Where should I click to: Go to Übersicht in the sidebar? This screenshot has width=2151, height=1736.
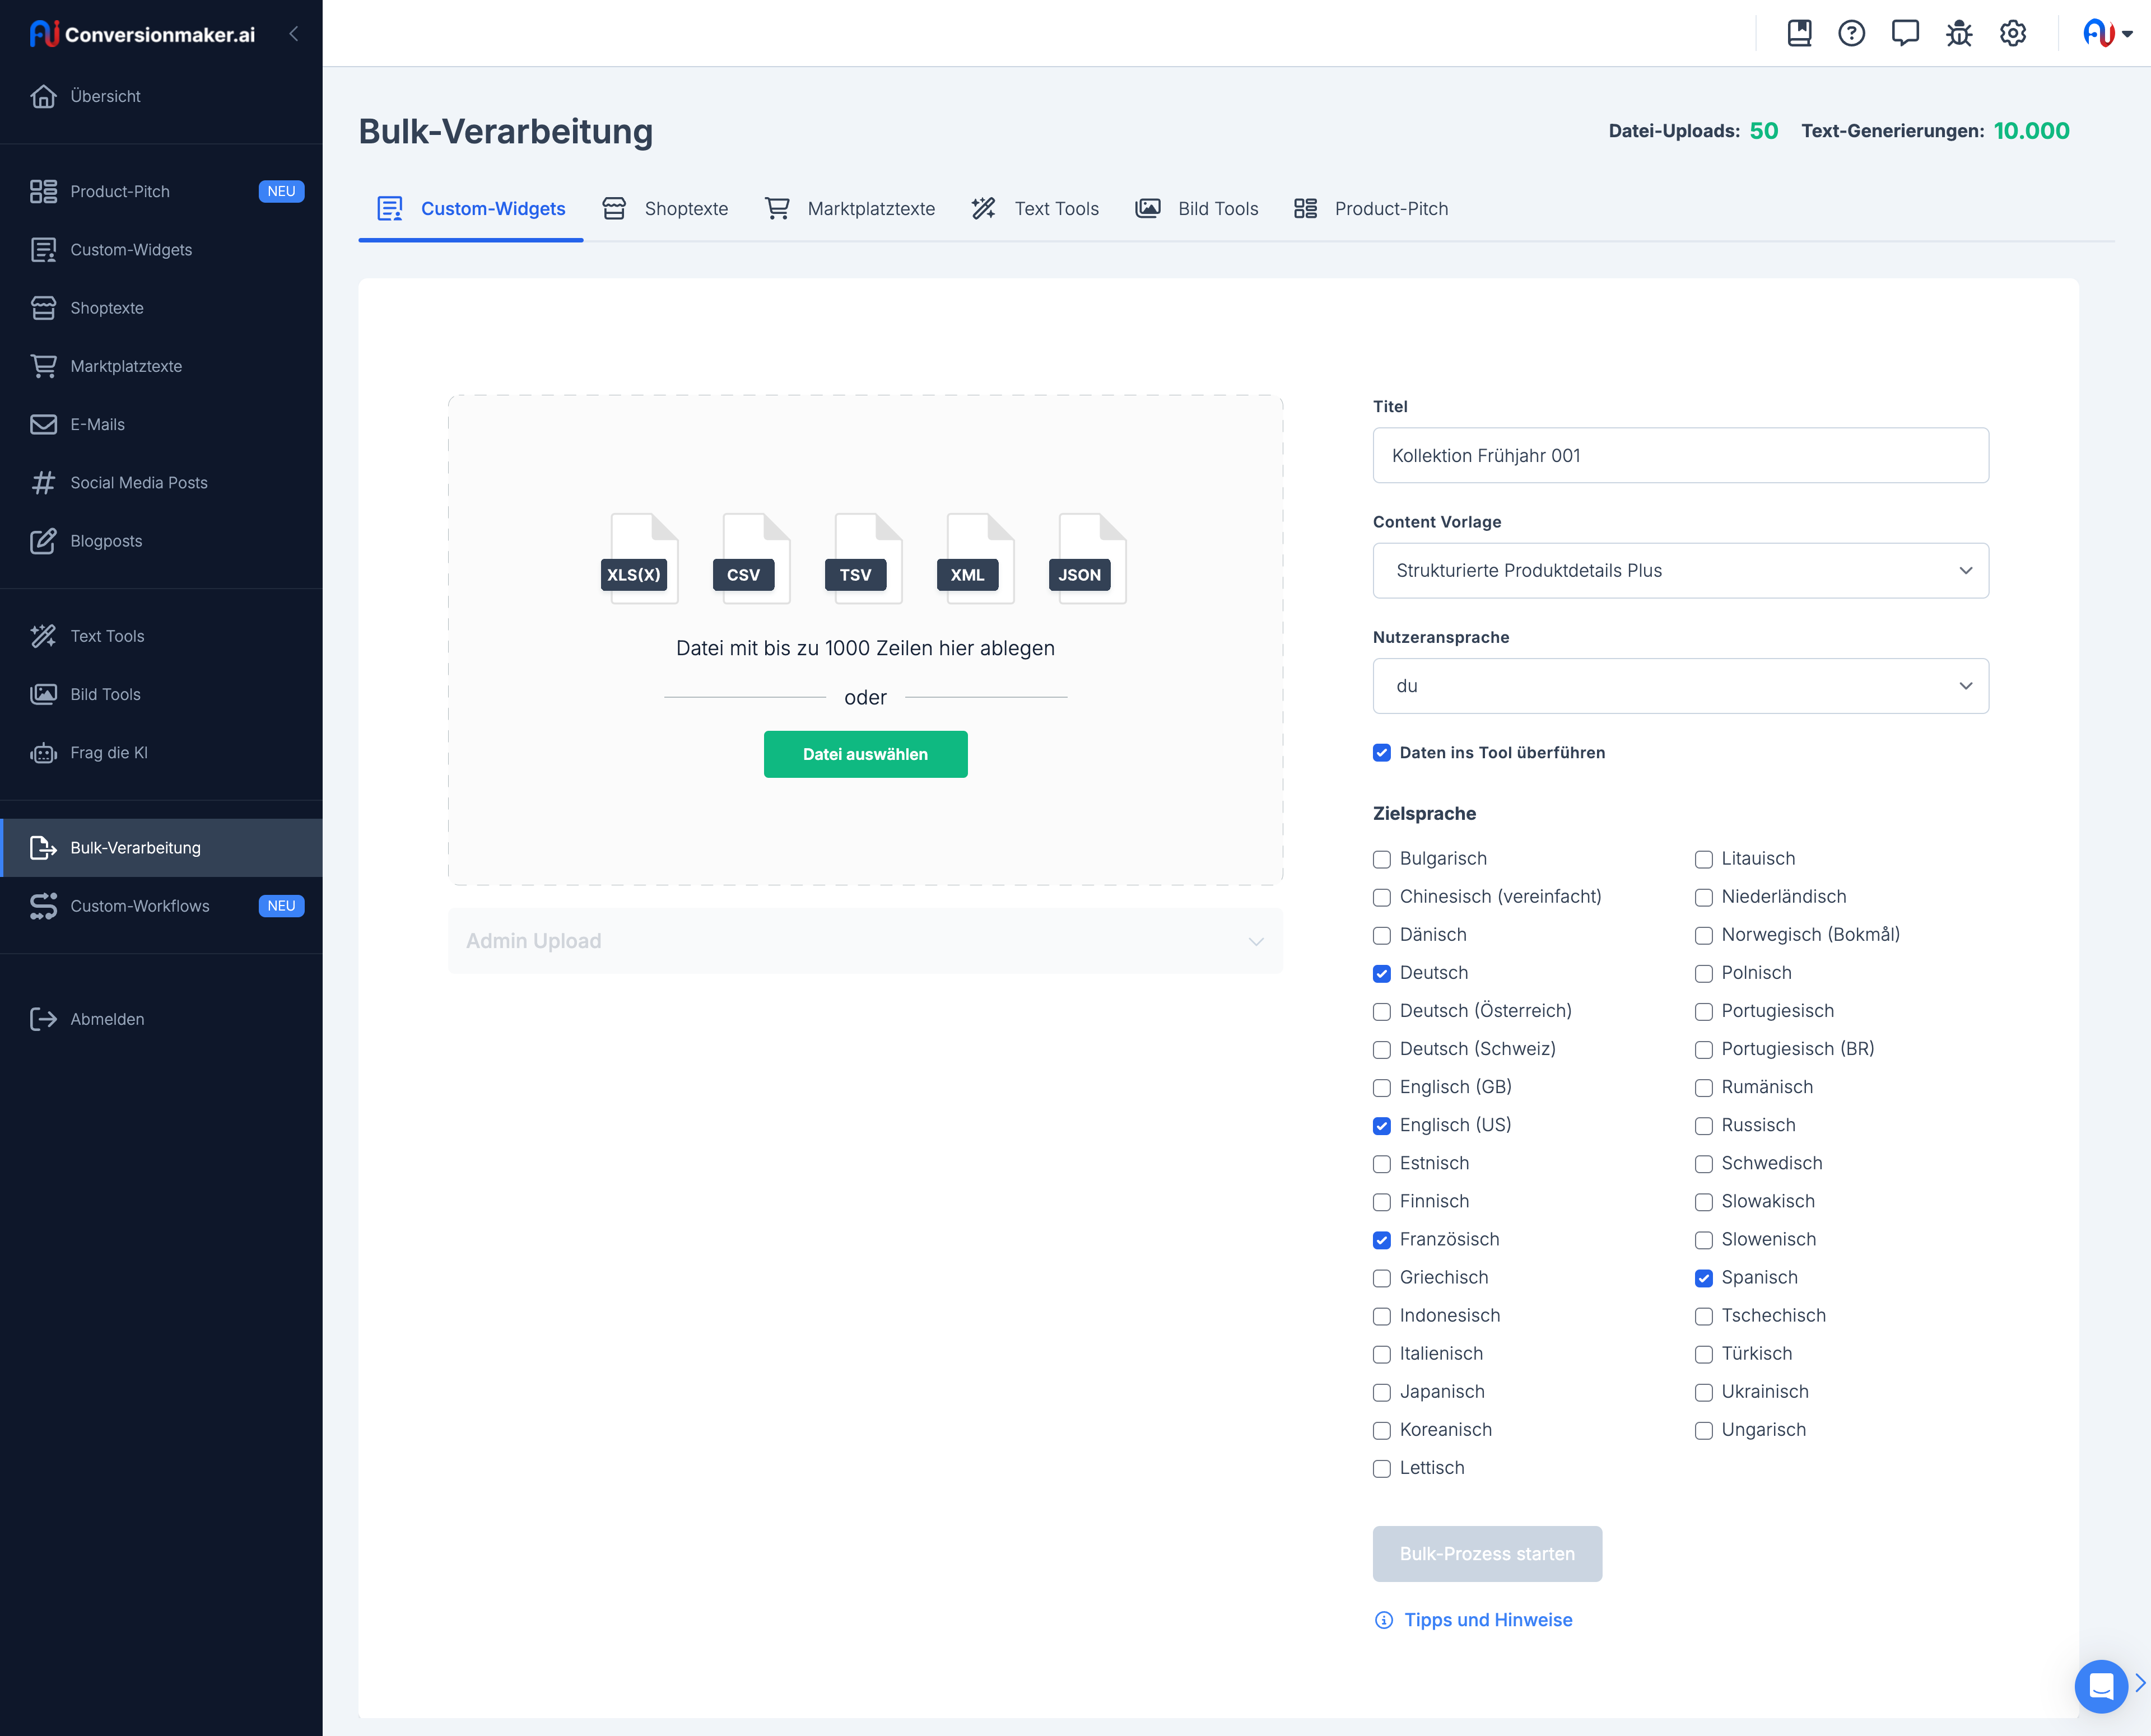tap(161, 96)
